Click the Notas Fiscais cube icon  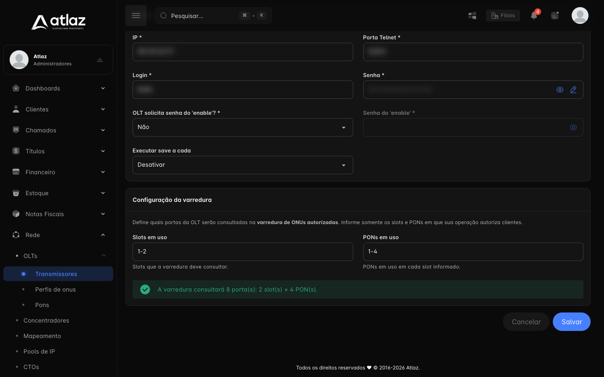pos(16,214)
